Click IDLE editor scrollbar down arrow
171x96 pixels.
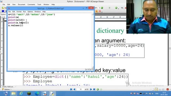click(x=93, y=67)
